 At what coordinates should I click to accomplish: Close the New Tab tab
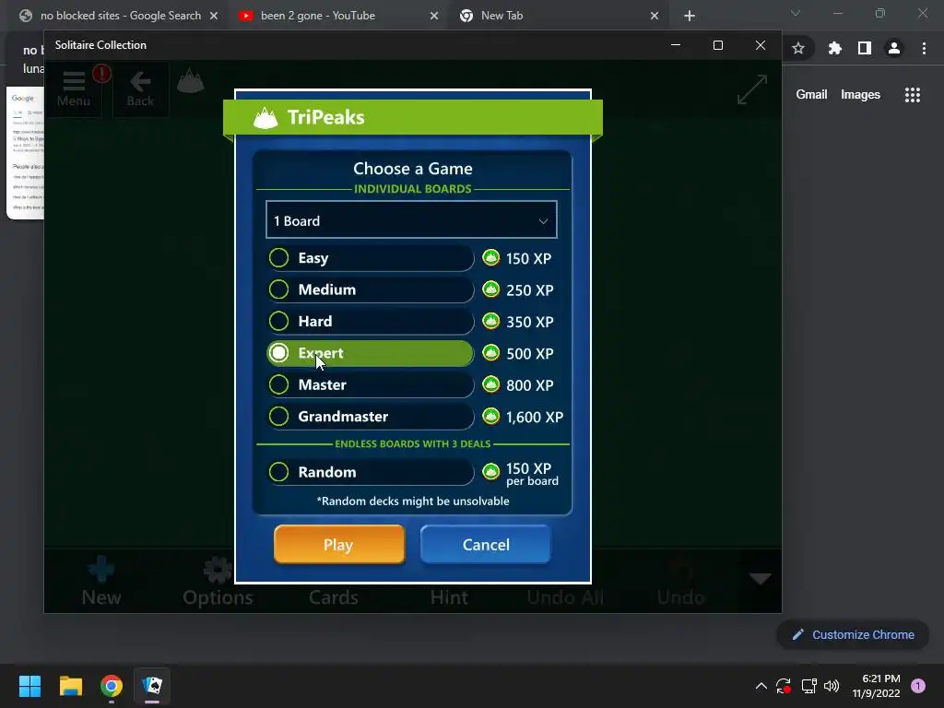[655, 16]
